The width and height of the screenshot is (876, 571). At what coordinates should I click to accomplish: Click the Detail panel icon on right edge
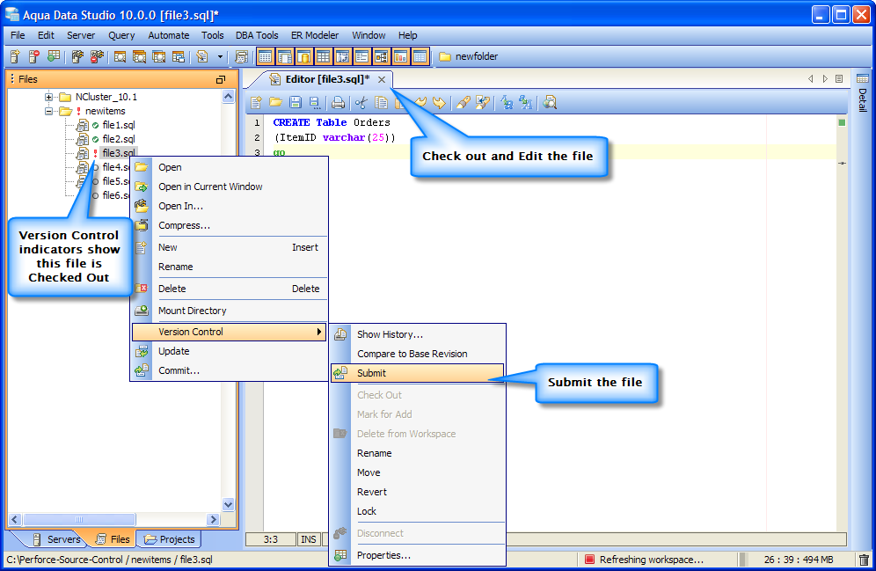pyautogui.click(x=863, y=78)
